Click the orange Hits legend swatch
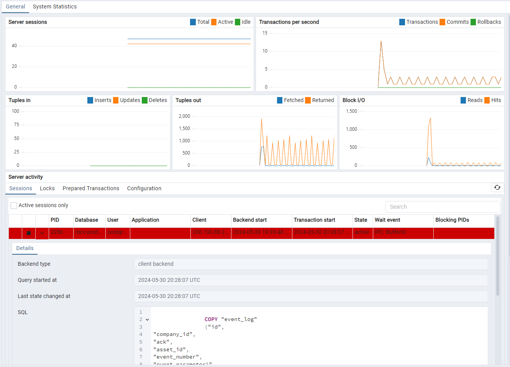 [487, 100]
